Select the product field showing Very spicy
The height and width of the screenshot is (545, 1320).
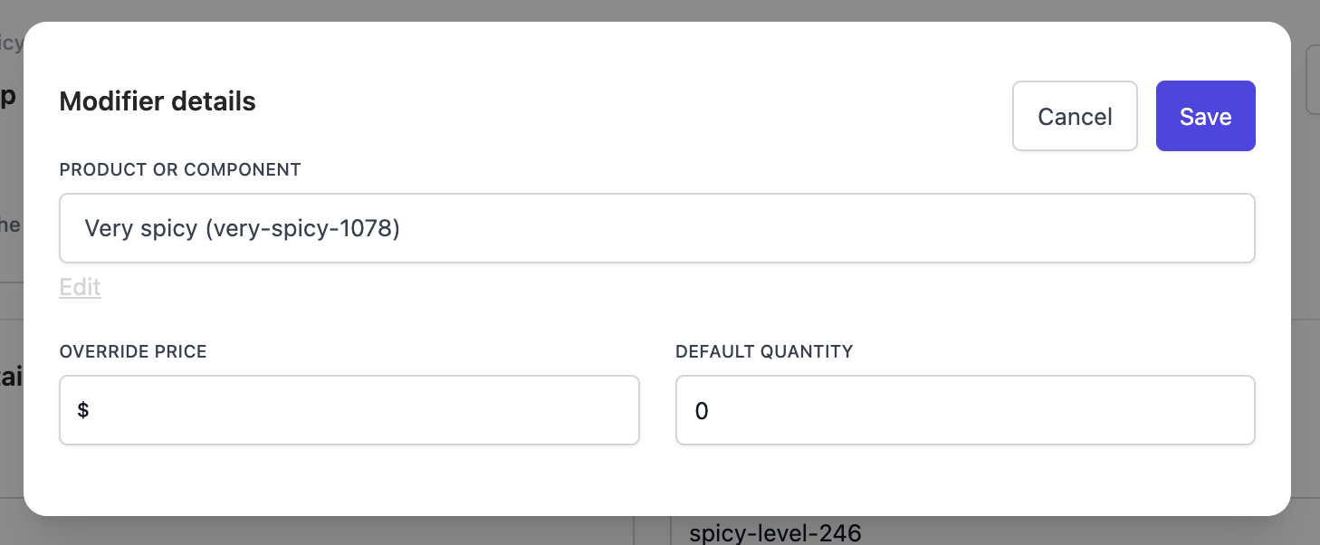point(656,228)
